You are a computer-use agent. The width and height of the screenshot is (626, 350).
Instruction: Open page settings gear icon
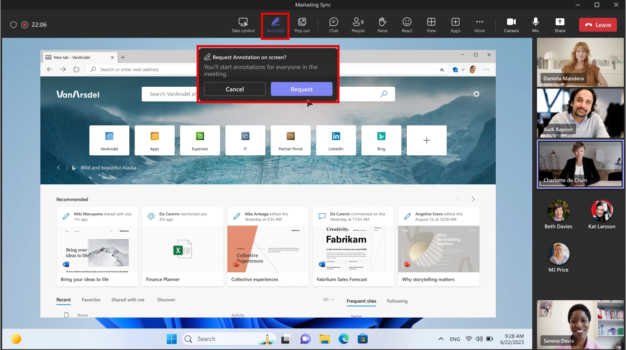[476, 94]
